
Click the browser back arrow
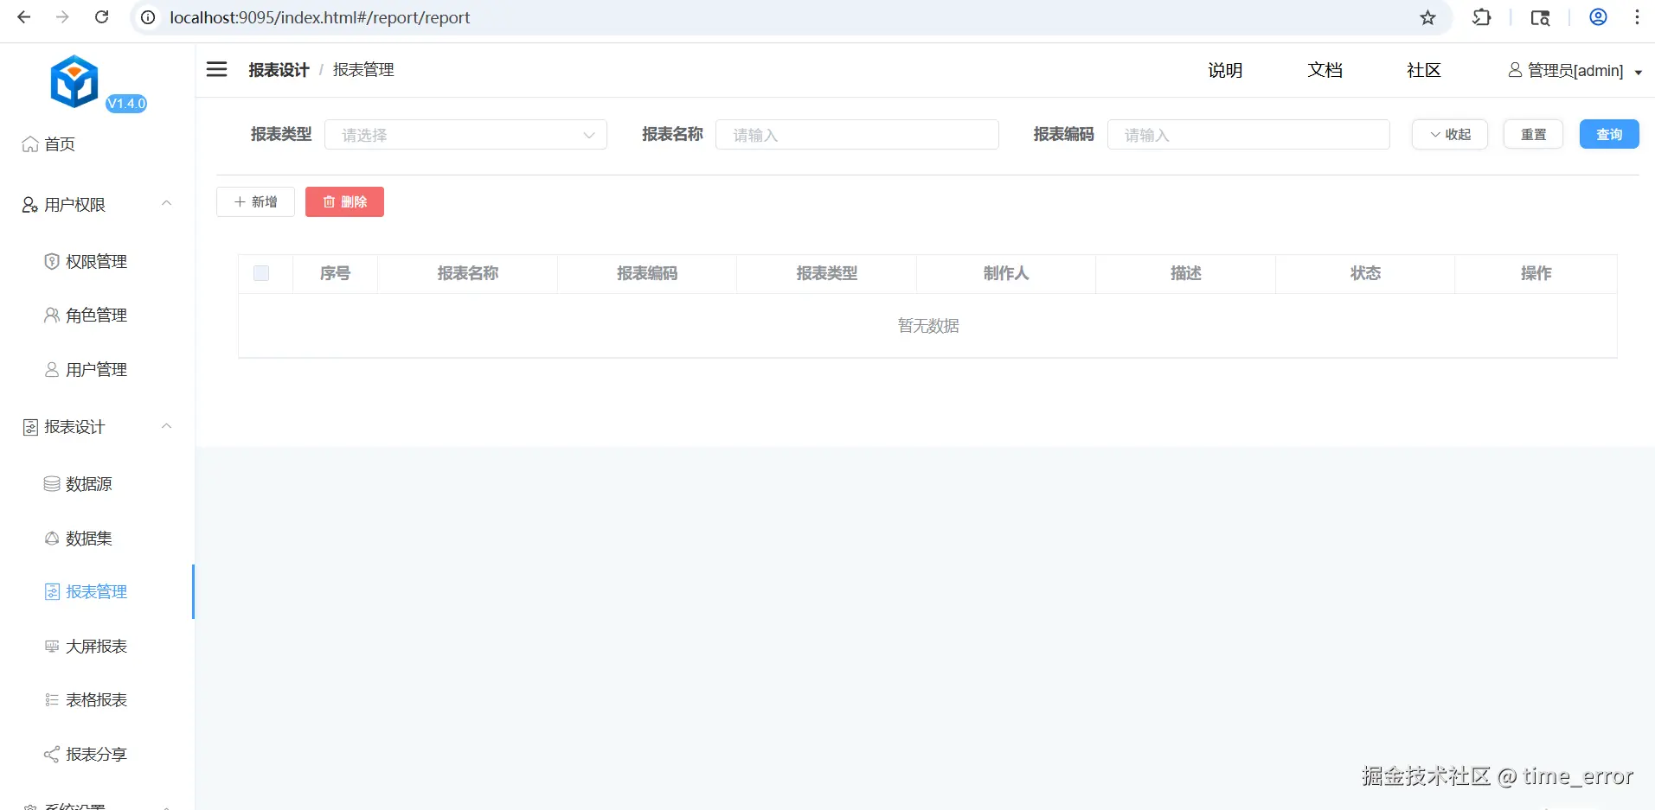(24, 17)
